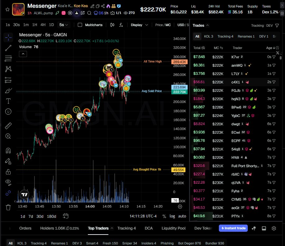The height and width of the screenshot is (246, 285).
Task: Click the TradingView logo
Action: 24,195
